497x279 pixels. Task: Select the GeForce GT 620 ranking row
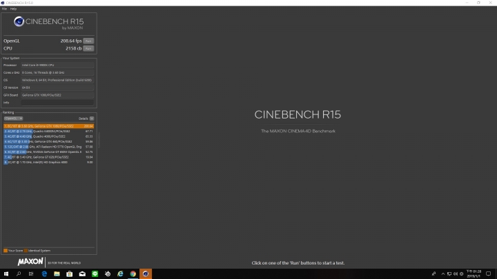tap(49, 157)
